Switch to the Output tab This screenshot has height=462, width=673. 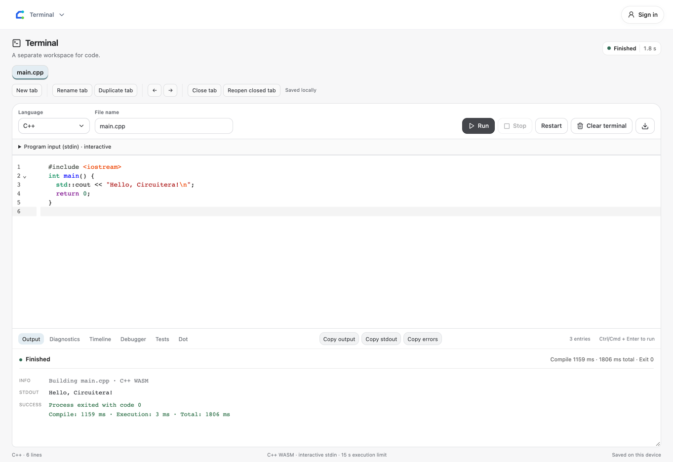(x=31, y=339)
